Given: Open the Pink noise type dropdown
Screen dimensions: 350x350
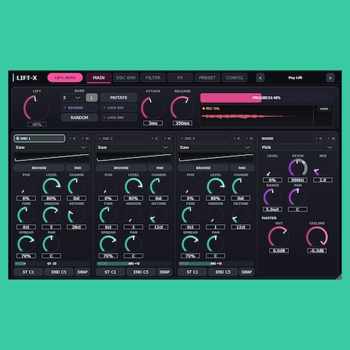Looking at the screenshot, I should tap(298, 148).
